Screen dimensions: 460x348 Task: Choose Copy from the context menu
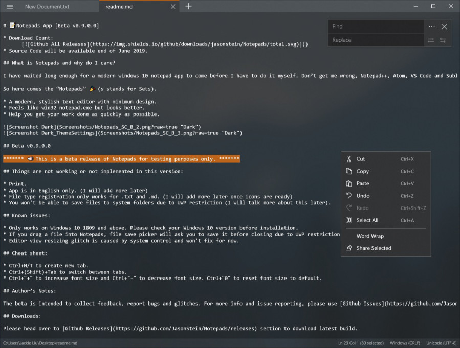[386, 171]
